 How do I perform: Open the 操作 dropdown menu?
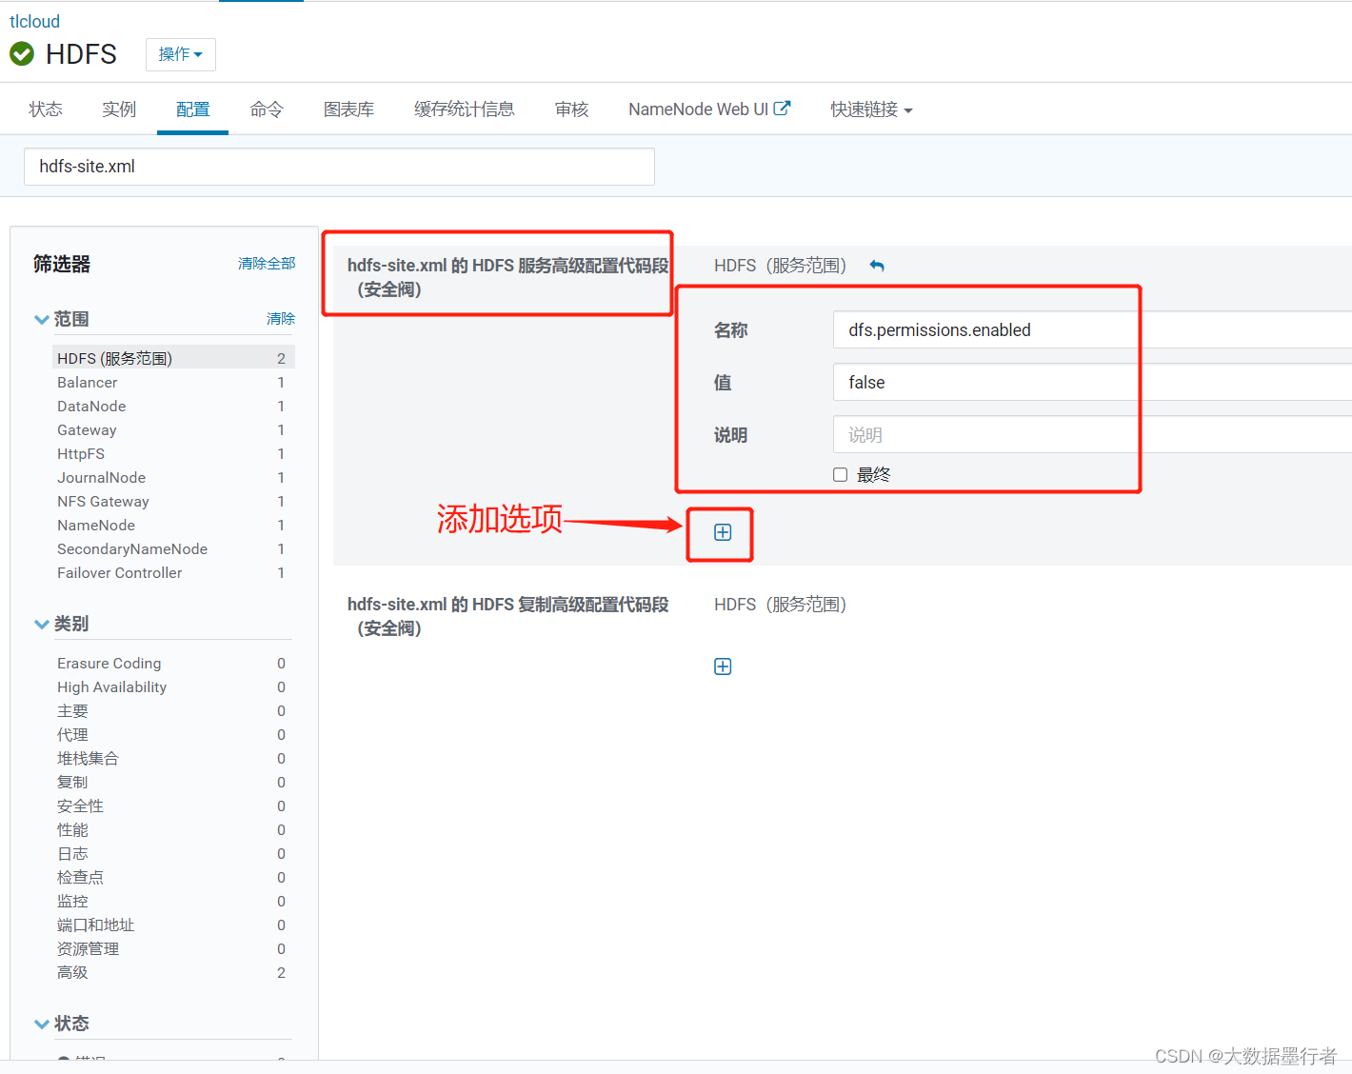pos(180,54)
